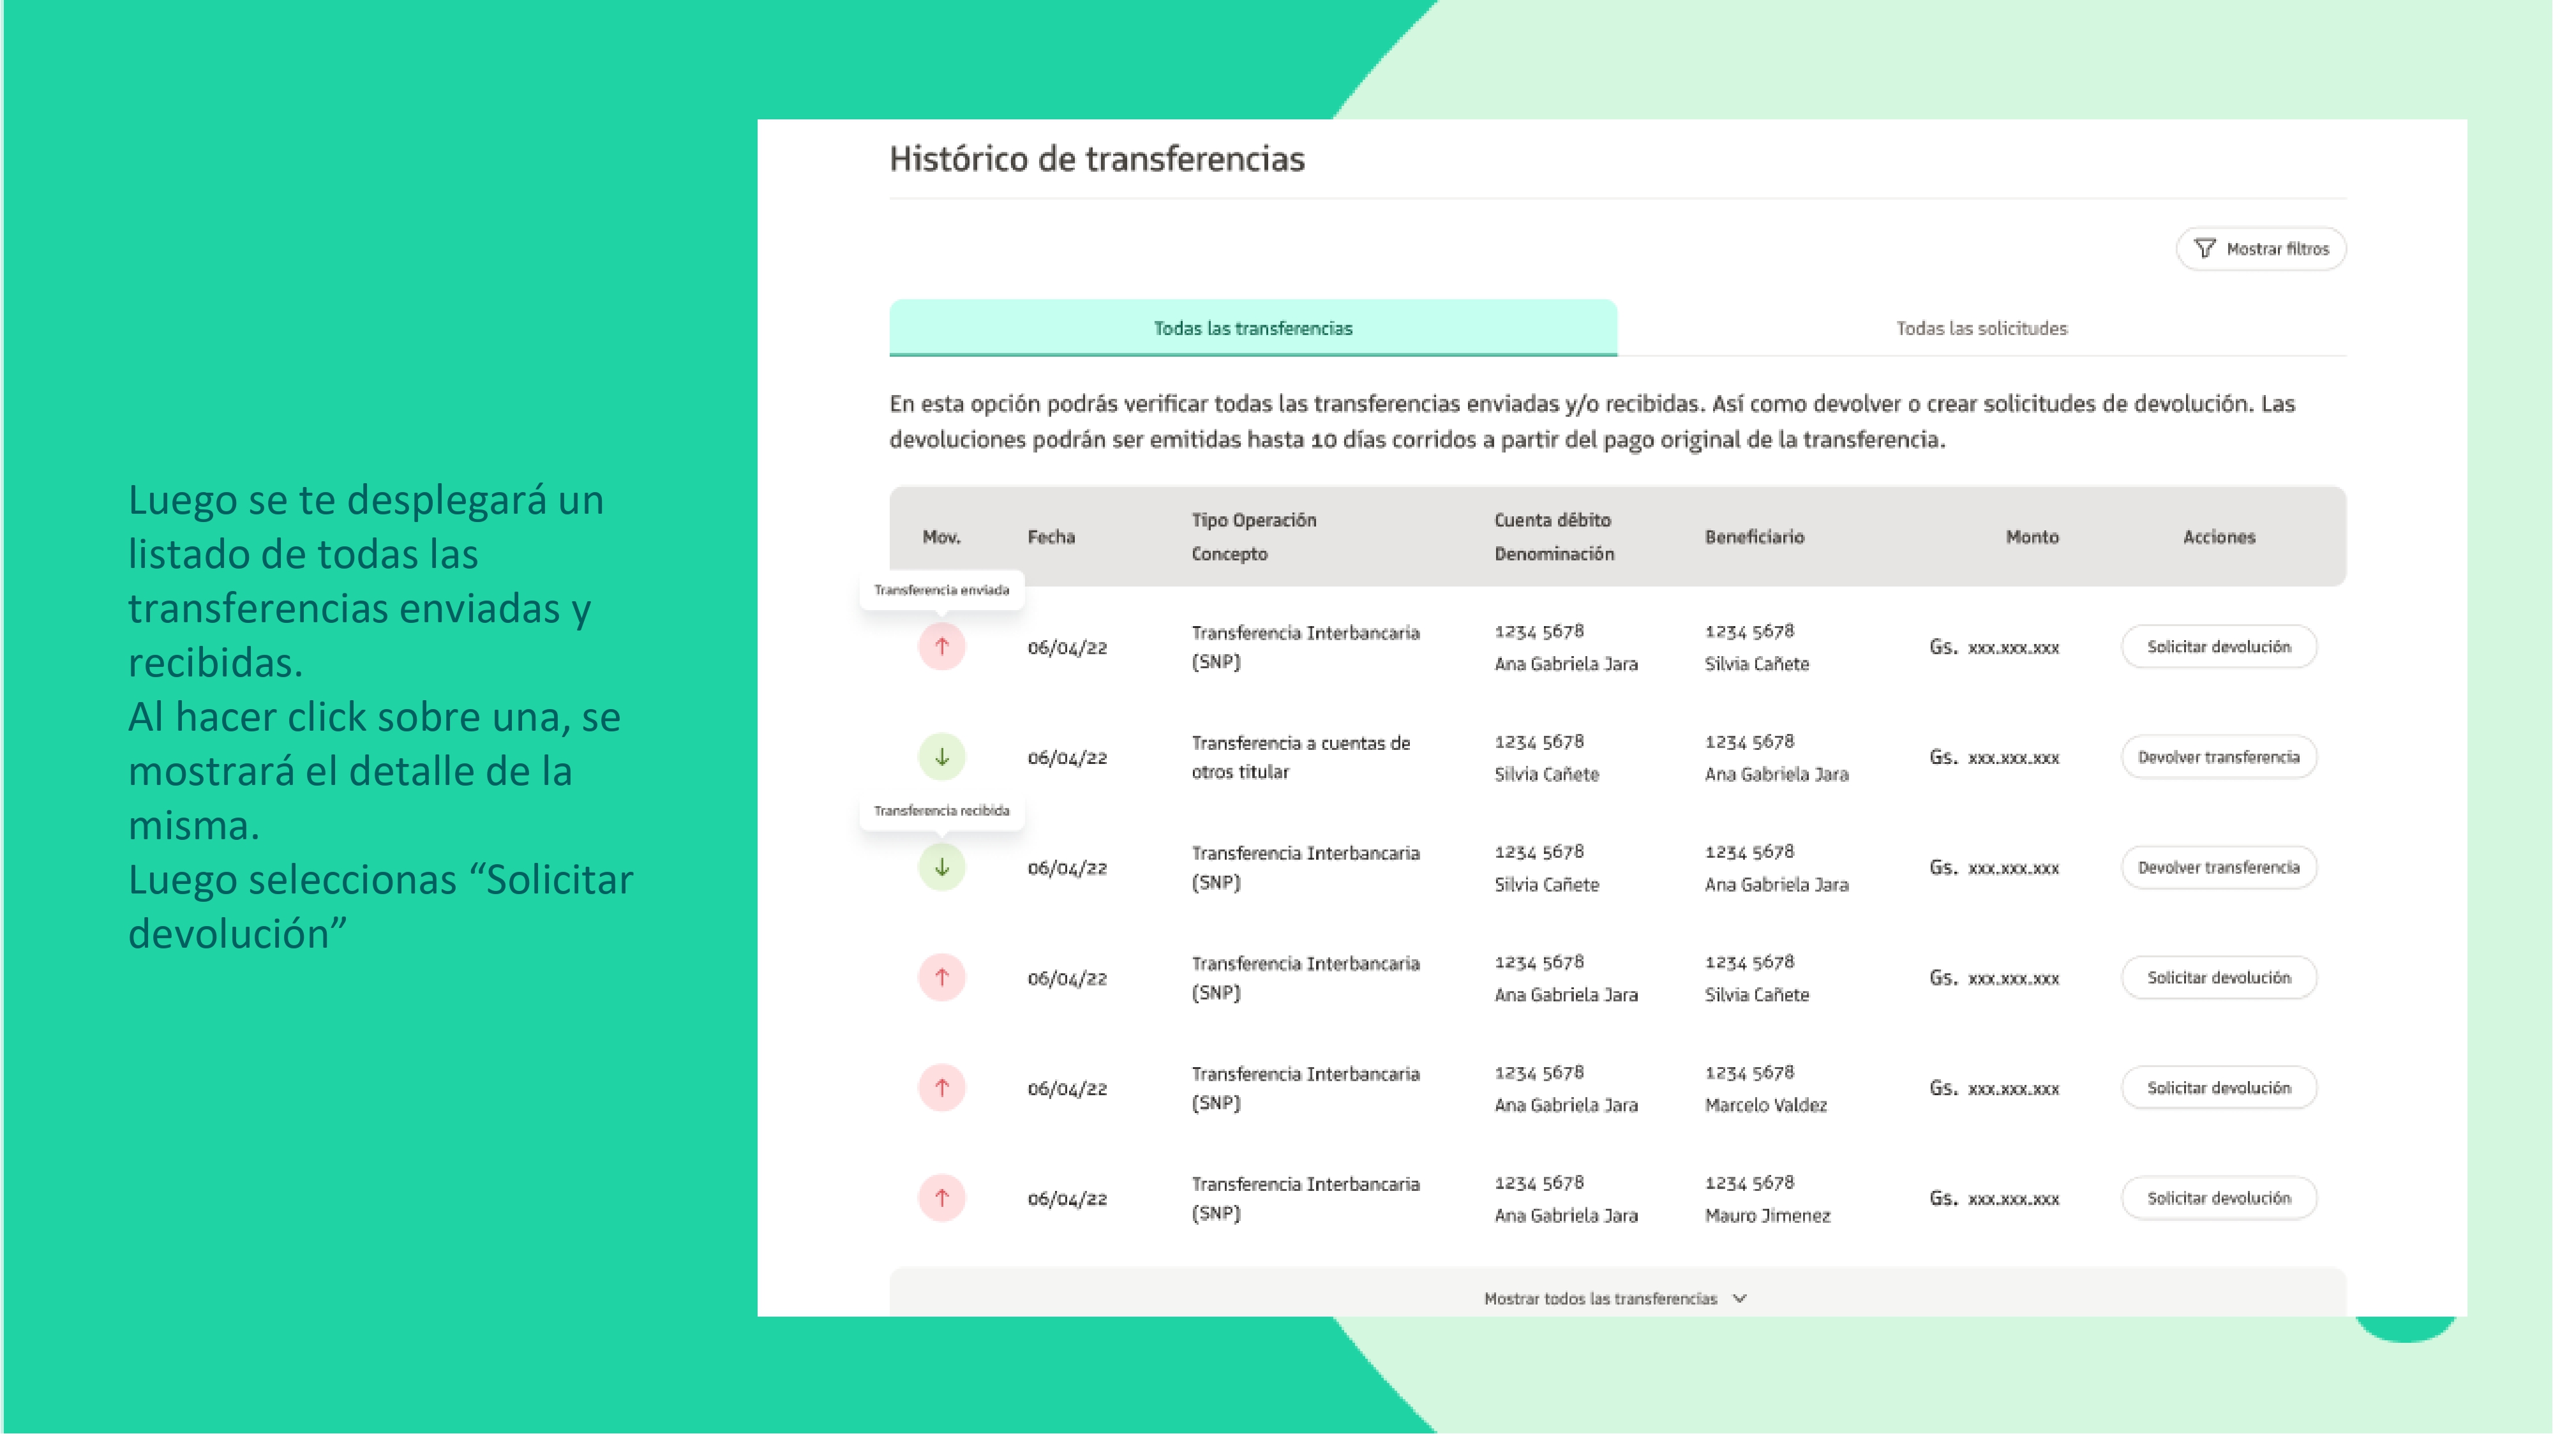Click 'Devolver transferencia' in the third row, the Interbancaria row with Ana Gabriela Jara as beneficiary
Image resolution: width=2553 pixels, height=1436 pixels.
click(x=2219, y=867)
